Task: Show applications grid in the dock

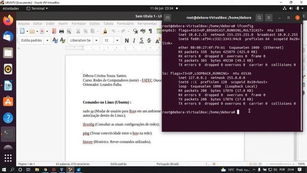Action: pos(8,158)
